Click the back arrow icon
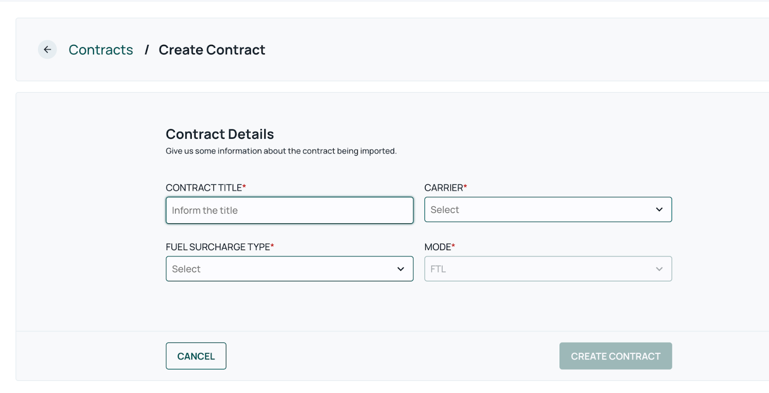Screen dimensions: 769x393 coord(47,50)
